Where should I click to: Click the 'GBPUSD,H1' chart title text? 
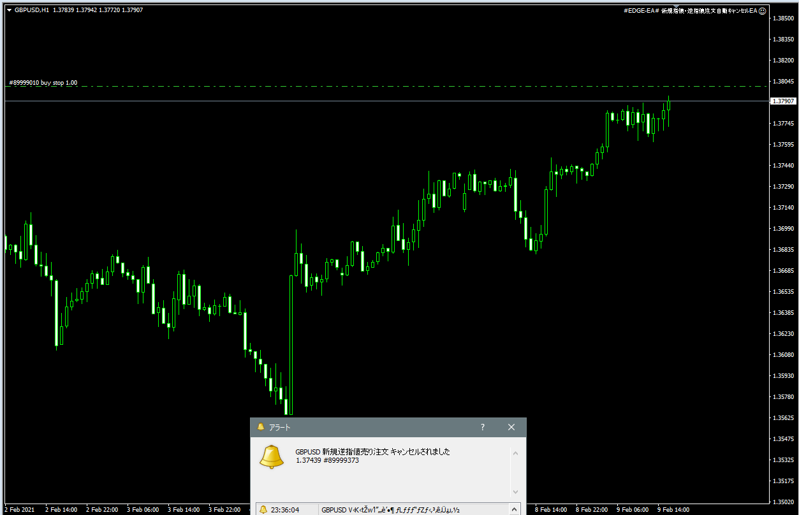click(33, 10)
